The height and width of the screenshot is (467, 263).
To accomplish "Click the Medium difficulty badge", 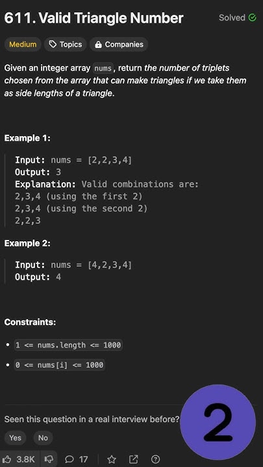I will [23, 44].
